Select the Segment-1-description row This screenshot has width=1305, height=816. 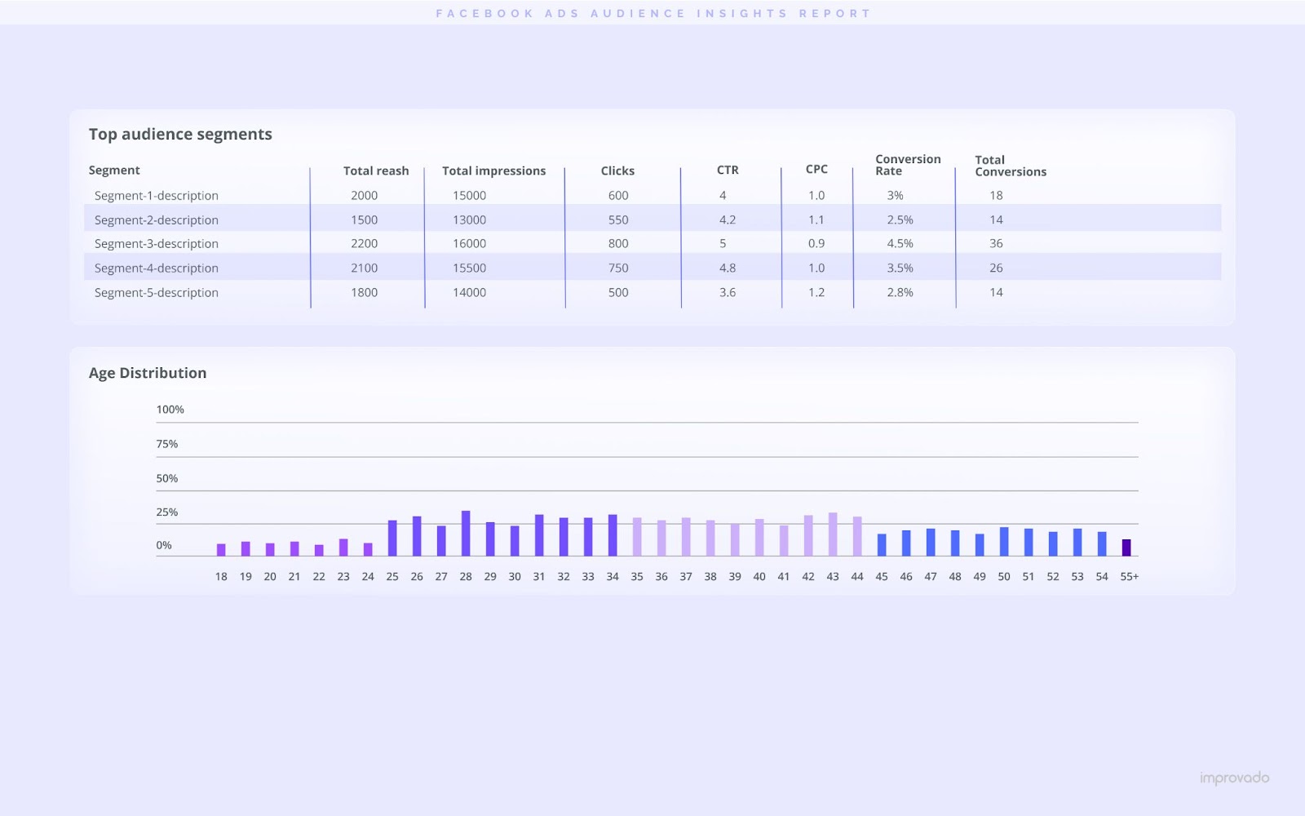click(x=157, y=195)
